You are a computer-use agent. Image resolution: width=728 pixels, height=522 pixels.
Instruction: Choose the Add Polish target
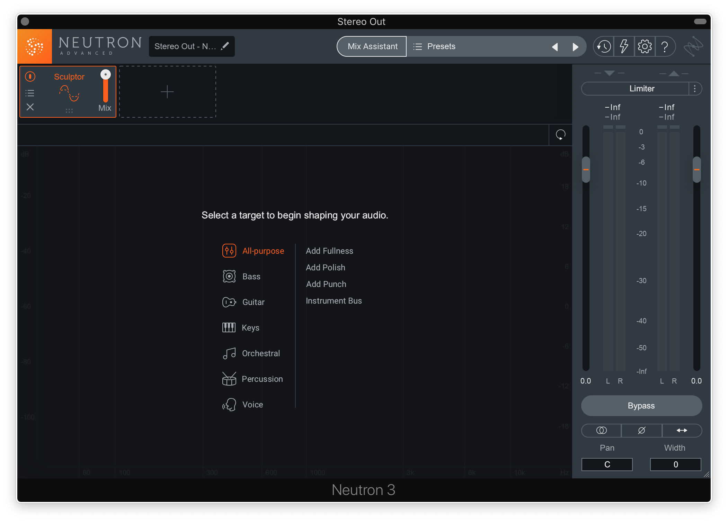coord(326,268)
